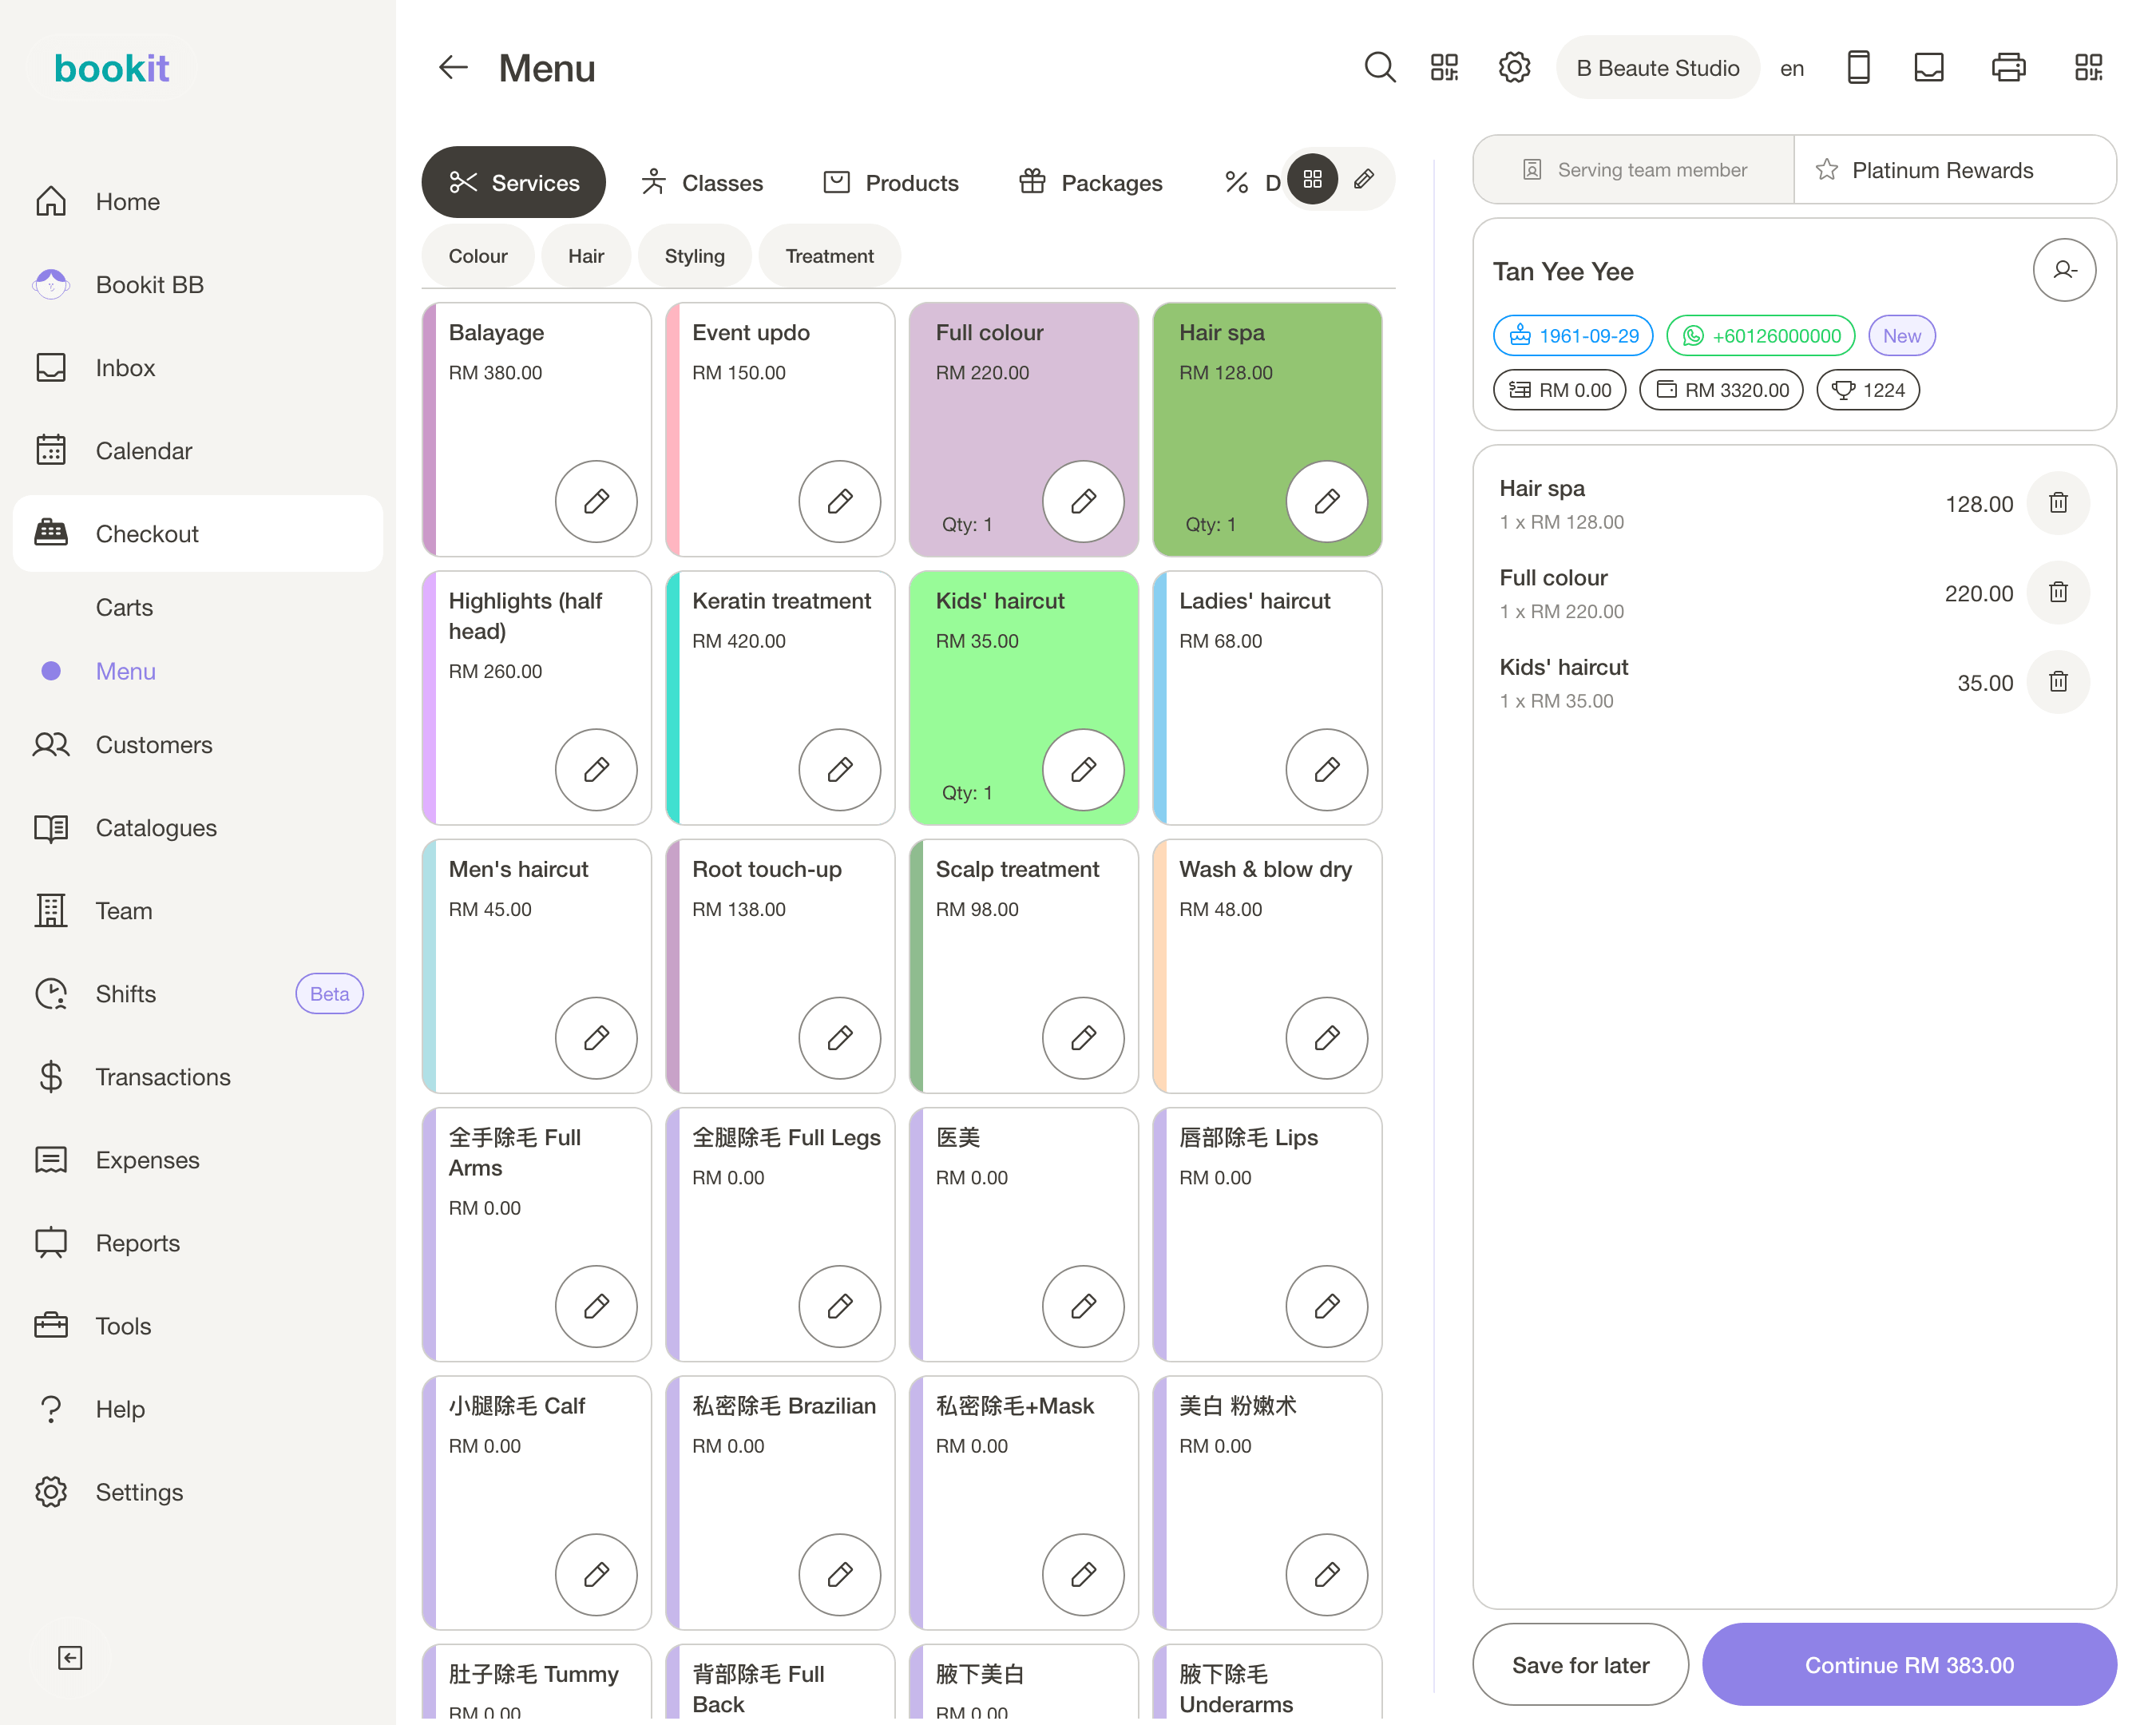Click Continue RM 383.00 button
Image resolution: width=2156 pixels, height=1725 pixels.
(x=1909, y=1665)
